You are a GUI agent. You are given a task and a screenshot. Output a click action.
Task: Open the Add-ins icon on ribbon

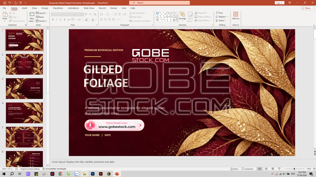(x=236, y=14)
